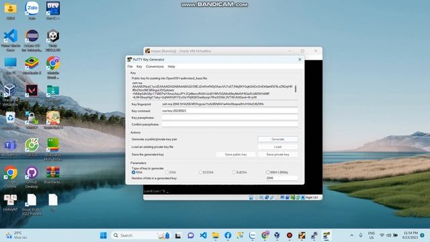430x242 pixels.
Task: Open the Recycle Bin desktop icon
Action: click(11, 120)
